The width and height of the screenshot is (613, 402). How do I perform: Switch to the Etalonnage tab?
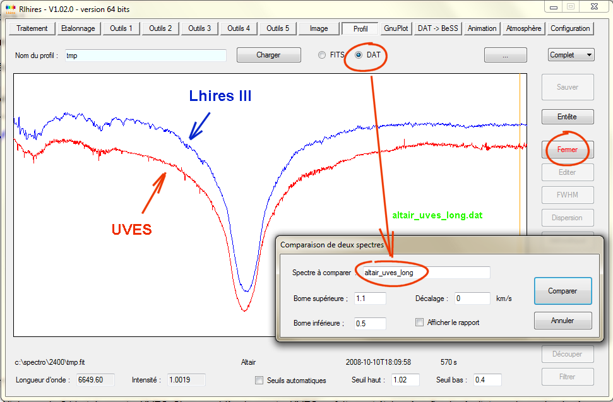coord(78,28)
